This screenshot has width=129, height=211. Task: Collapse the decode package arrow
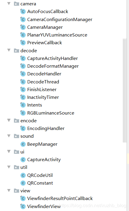pyautogui.click(x=9, y=50)
